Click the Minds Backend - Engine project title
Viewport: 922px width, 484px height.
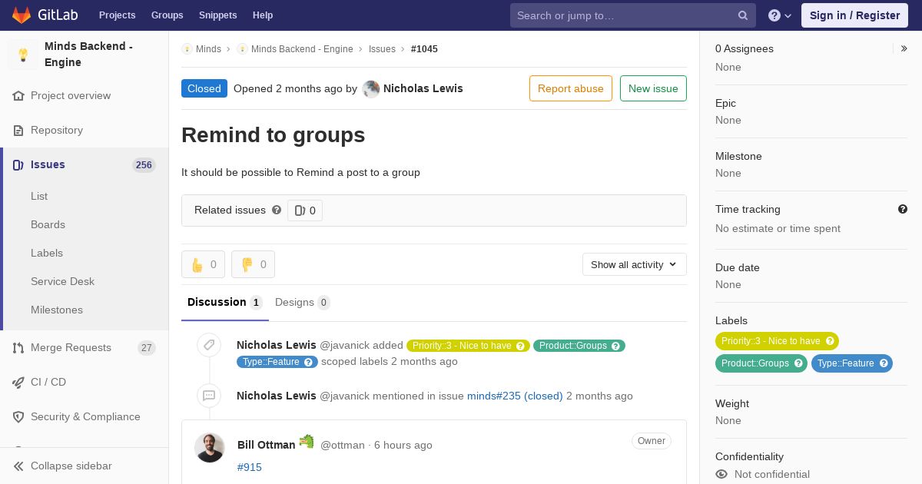pyautogui.click(x=88, y=55)
